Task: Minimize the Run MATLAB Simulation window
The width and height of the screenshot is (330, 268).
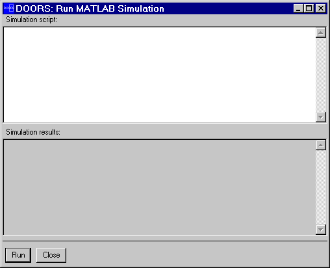Action: (298, 8)
